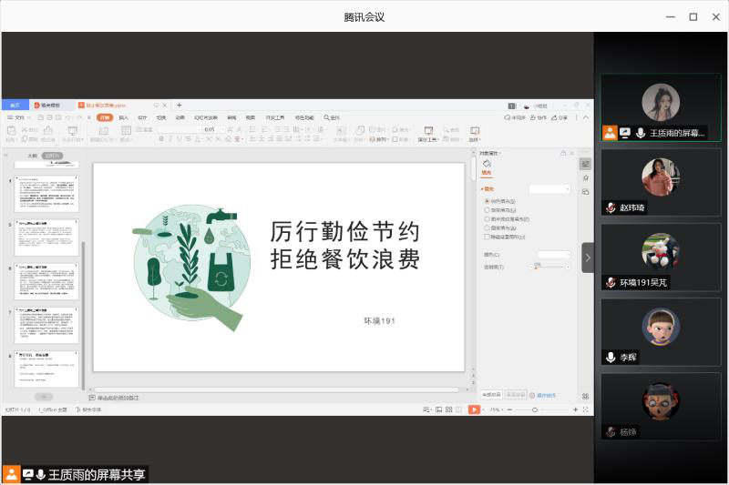The height and width of the screenshot is (485, 729).
Task: Adjust the 透明度 transparency slider
Action: pos(536,267)
